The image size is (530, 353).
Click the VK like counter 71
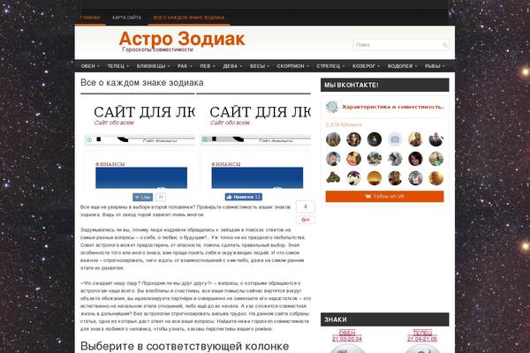(161, 198)
